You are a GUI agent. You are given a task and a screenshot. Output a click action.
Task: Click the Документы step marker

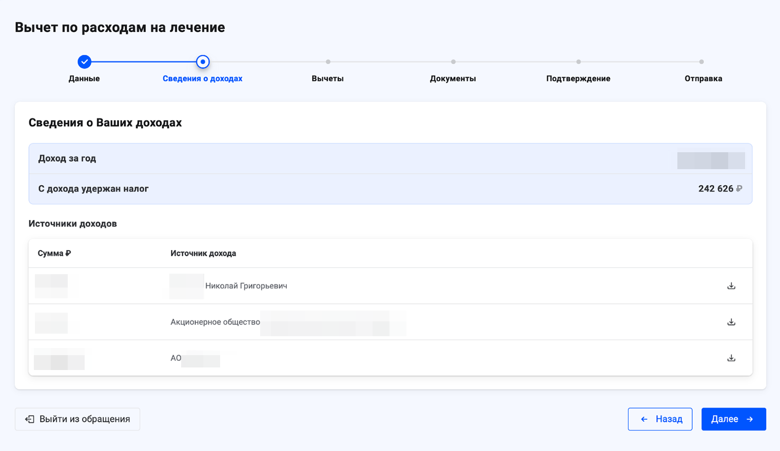(x=453, y=61)
